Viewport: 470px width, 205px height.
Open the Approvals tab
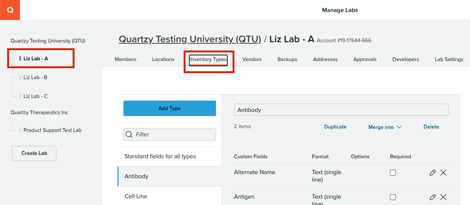click(365, 59)
